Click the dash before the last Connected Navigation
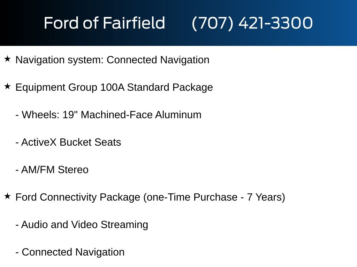This screenshot has width=357, height=267. 17,252
